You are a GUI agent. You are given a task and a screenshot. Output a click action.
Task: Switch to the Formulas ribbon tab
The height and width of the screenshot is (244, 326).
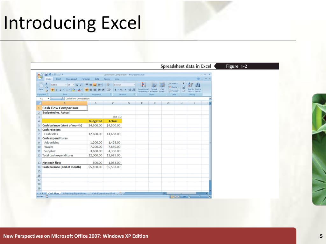tap(86, 79)
